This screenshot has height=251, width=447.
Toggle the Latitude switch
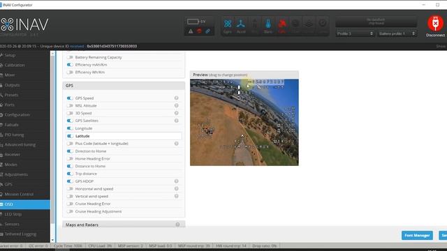click(x=70, y=136)
